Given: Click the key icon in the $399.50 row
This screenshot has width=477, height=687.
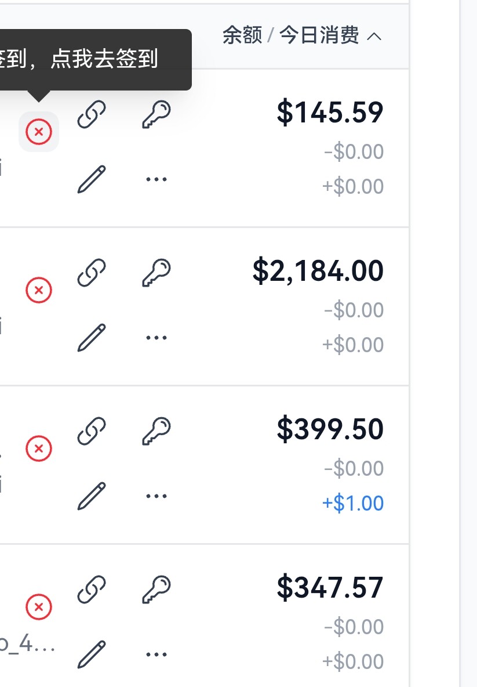Looking at the screenshot, I should point(156,431).
